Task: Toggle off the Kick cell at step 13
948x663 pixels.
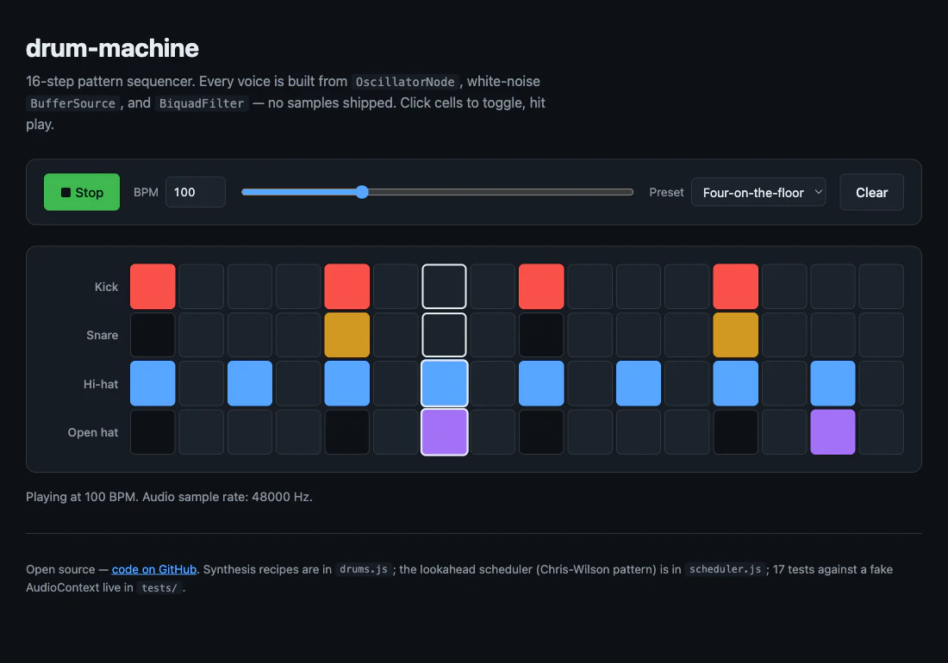Action: 736,286
